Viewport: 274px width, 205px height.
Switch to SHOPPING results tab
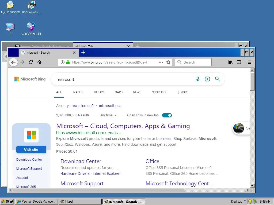click(x=159, y=92)
